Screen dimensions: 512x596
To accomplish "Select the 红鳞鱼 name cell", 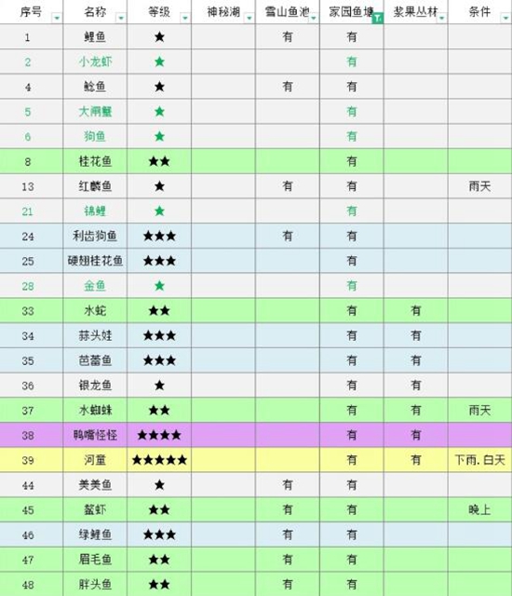I will click(95, 186).
